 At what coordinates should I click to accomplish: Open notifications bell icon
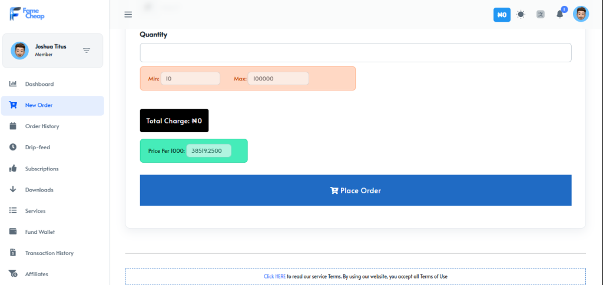[559, 15]
